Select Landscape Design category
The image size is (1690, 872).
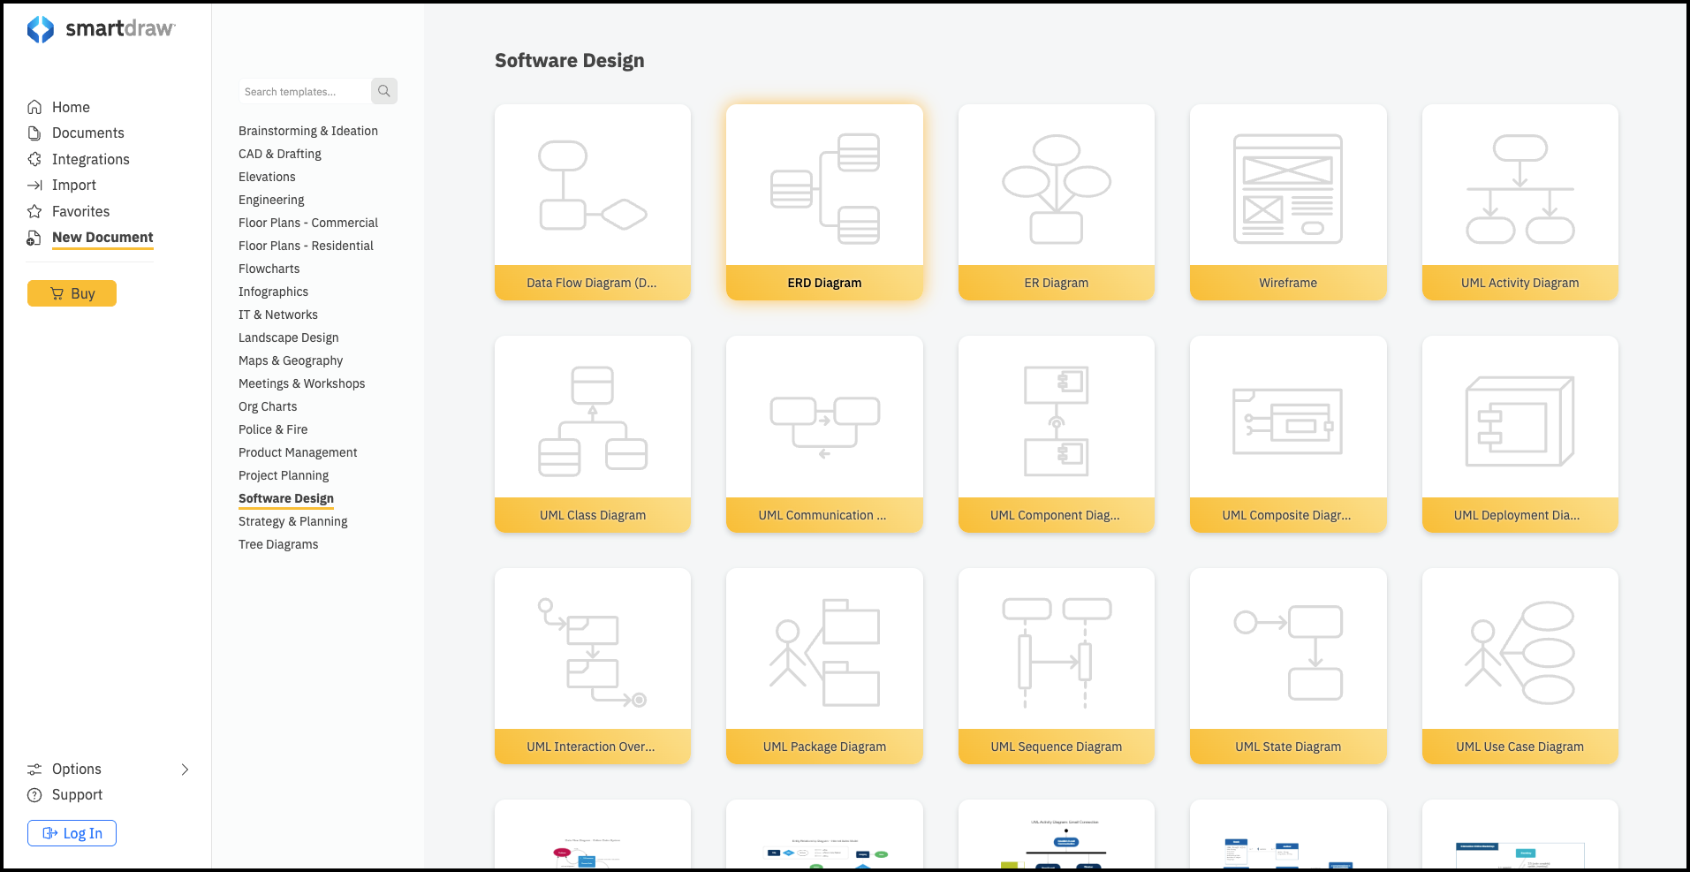pyautogui.click(x=289, y=337)
